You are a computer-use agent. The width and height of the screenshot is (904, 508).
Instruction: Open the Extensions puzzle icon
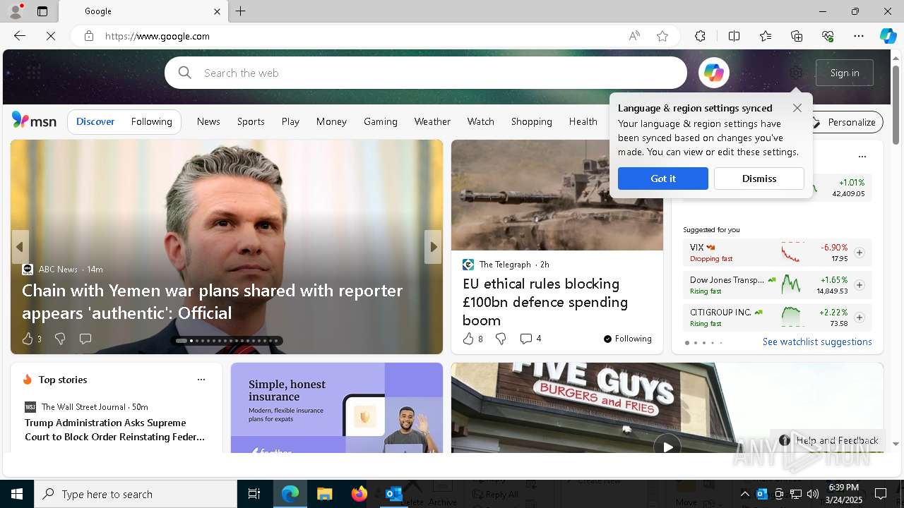(700, 36)
